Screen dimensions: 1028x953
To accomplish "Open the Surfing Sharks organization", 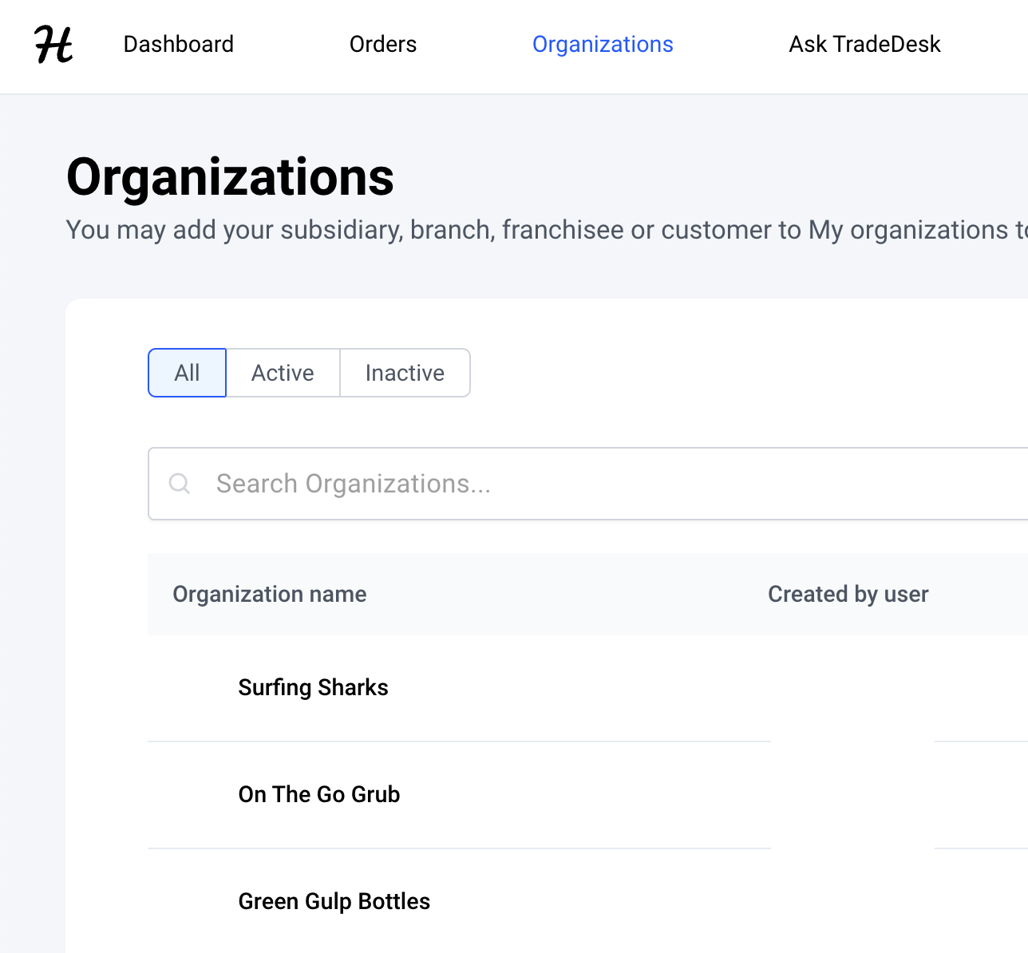I will (x=314, y=687).
